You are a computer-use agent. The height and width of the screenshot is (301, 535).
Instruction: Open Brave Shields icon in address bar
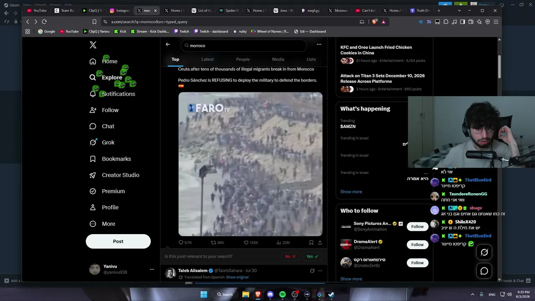(x=374, y=22)
